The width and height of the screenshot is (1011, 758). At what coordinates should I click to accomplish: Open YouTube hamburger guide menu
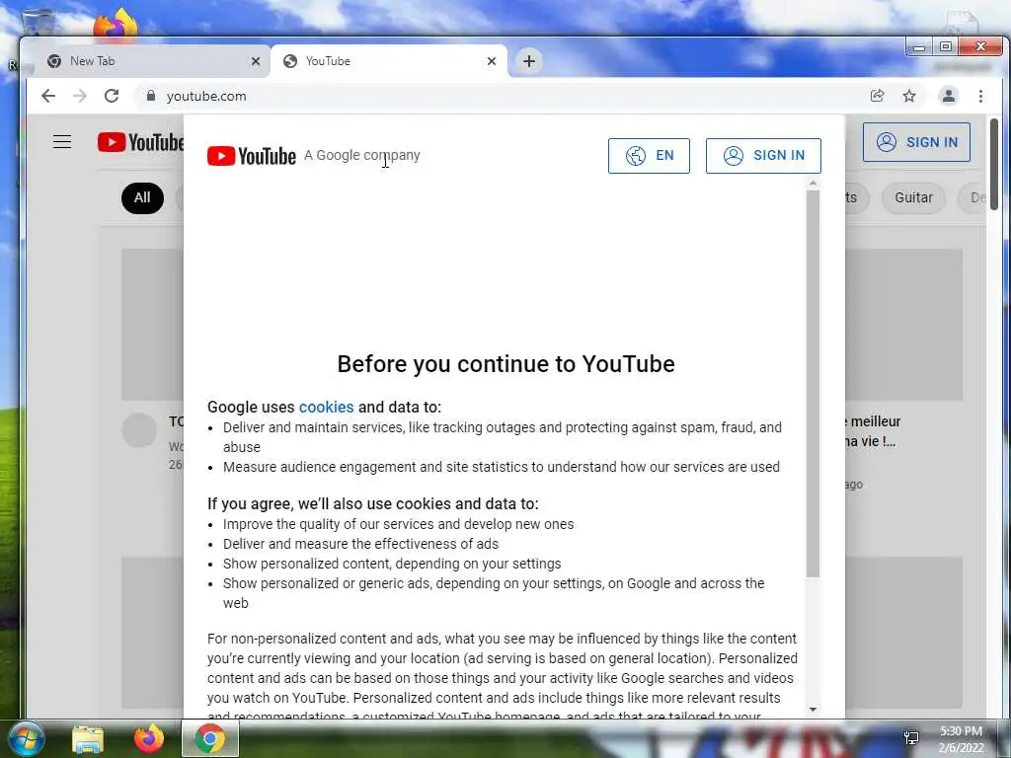[x=62, y=142]
